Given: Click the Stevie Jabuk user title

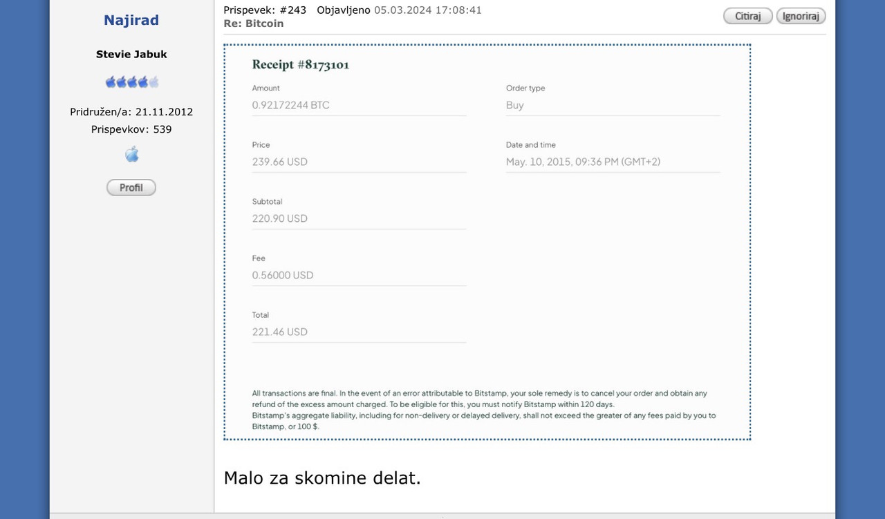Looking at the screenshot, I should [131, 54].
